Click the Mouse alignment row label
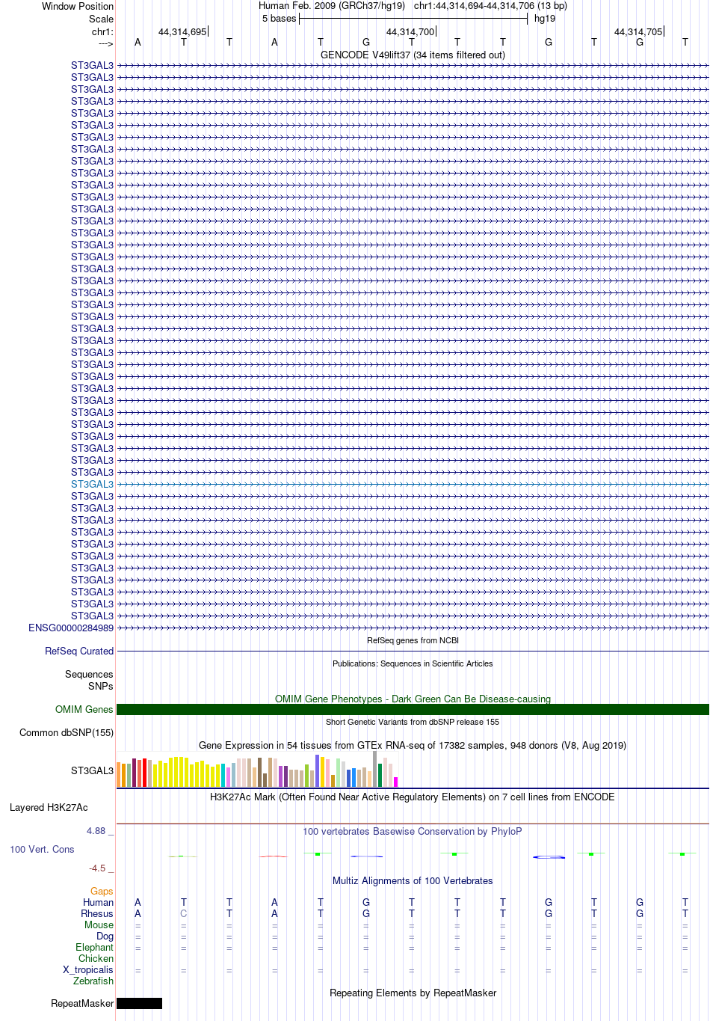The height and width of the screenshot is (1021, 710). (x=99, y=925)
